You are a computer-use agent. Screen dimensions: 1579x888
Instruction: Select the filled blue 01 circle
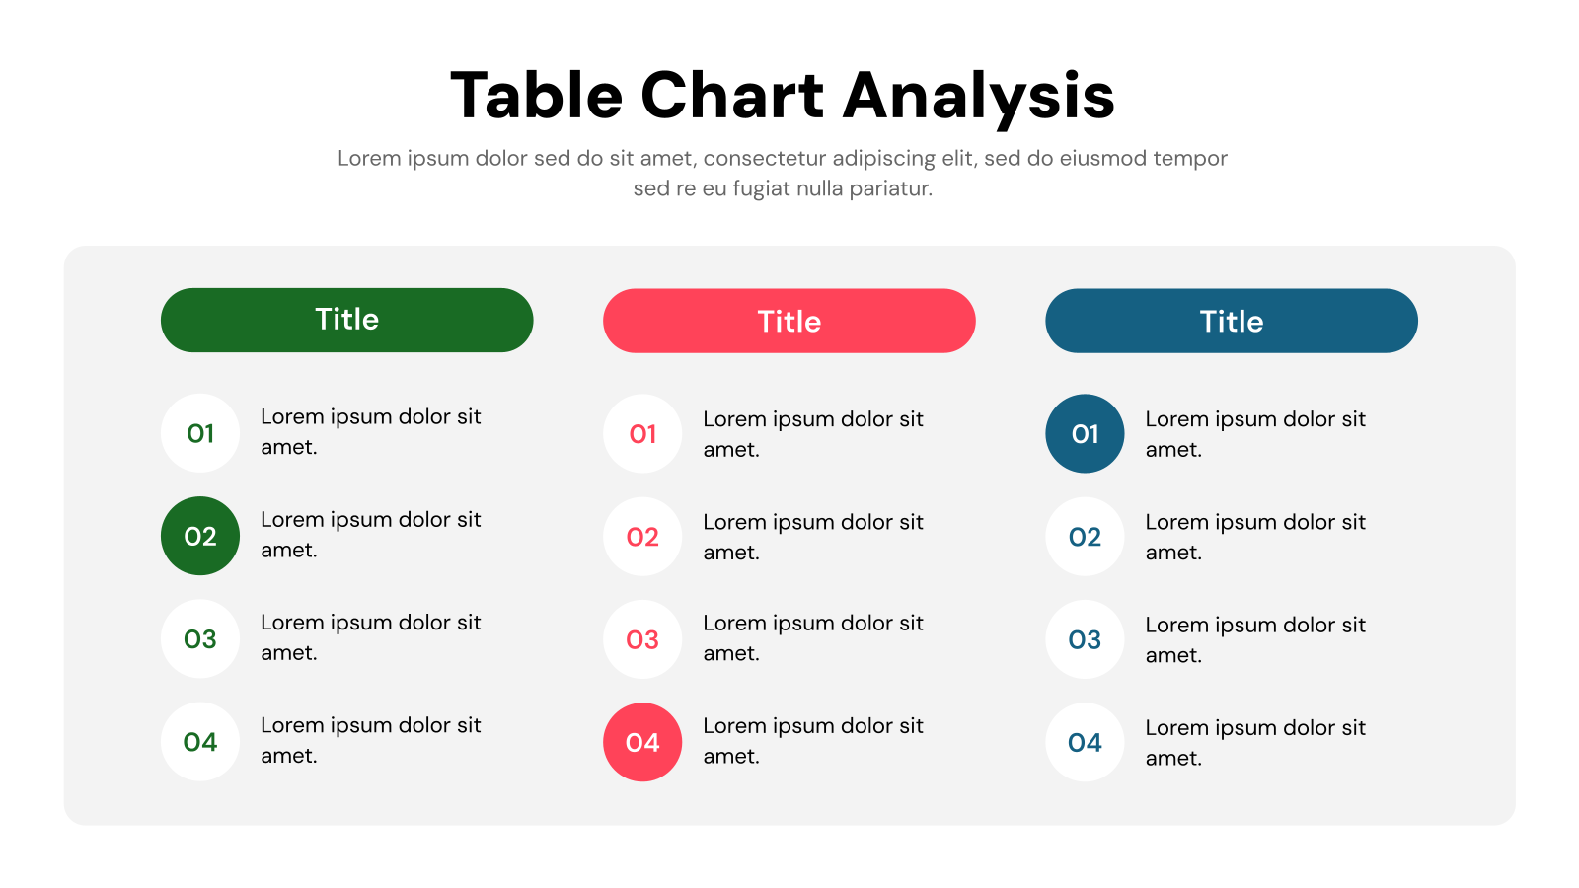(x=1085, y=434)
